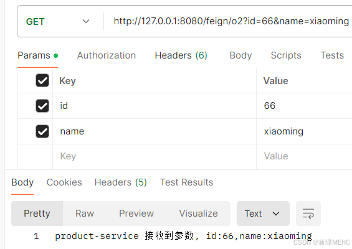Uncheck the id parameter checkbox

point(42,106)
